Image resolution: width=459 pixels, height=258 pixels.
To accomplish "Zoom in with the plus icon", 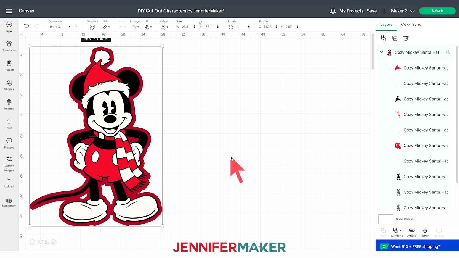I will [54, 242].
